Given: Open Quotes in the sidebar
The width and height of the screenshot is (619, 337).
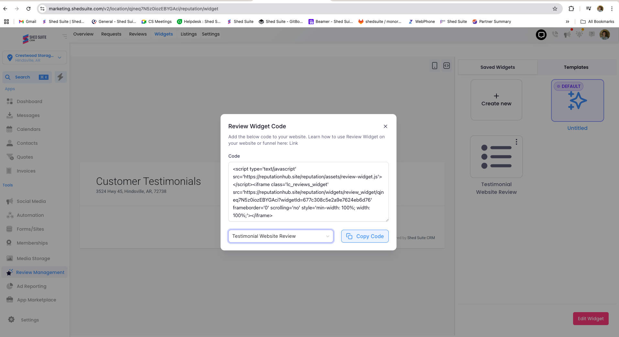Looking at the screenshot, I should pyautogui.click(x=25, y=157).
